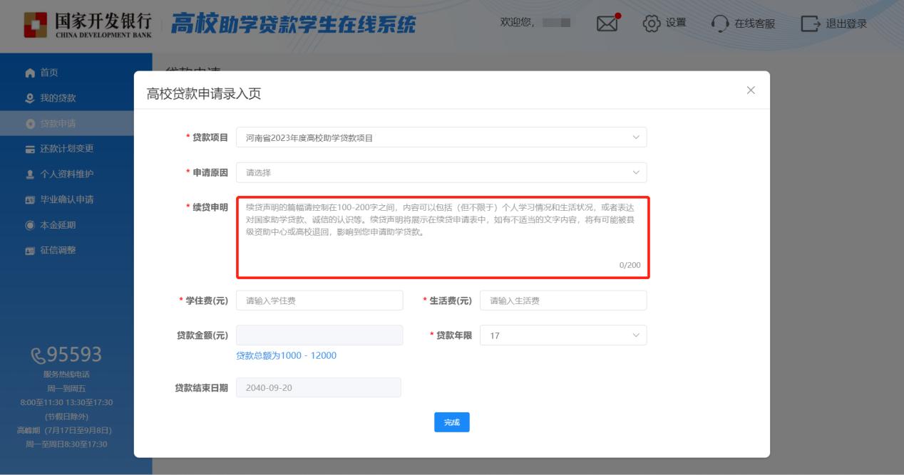Click the disabled 贷款金额 field

click(x=319, y=335)
